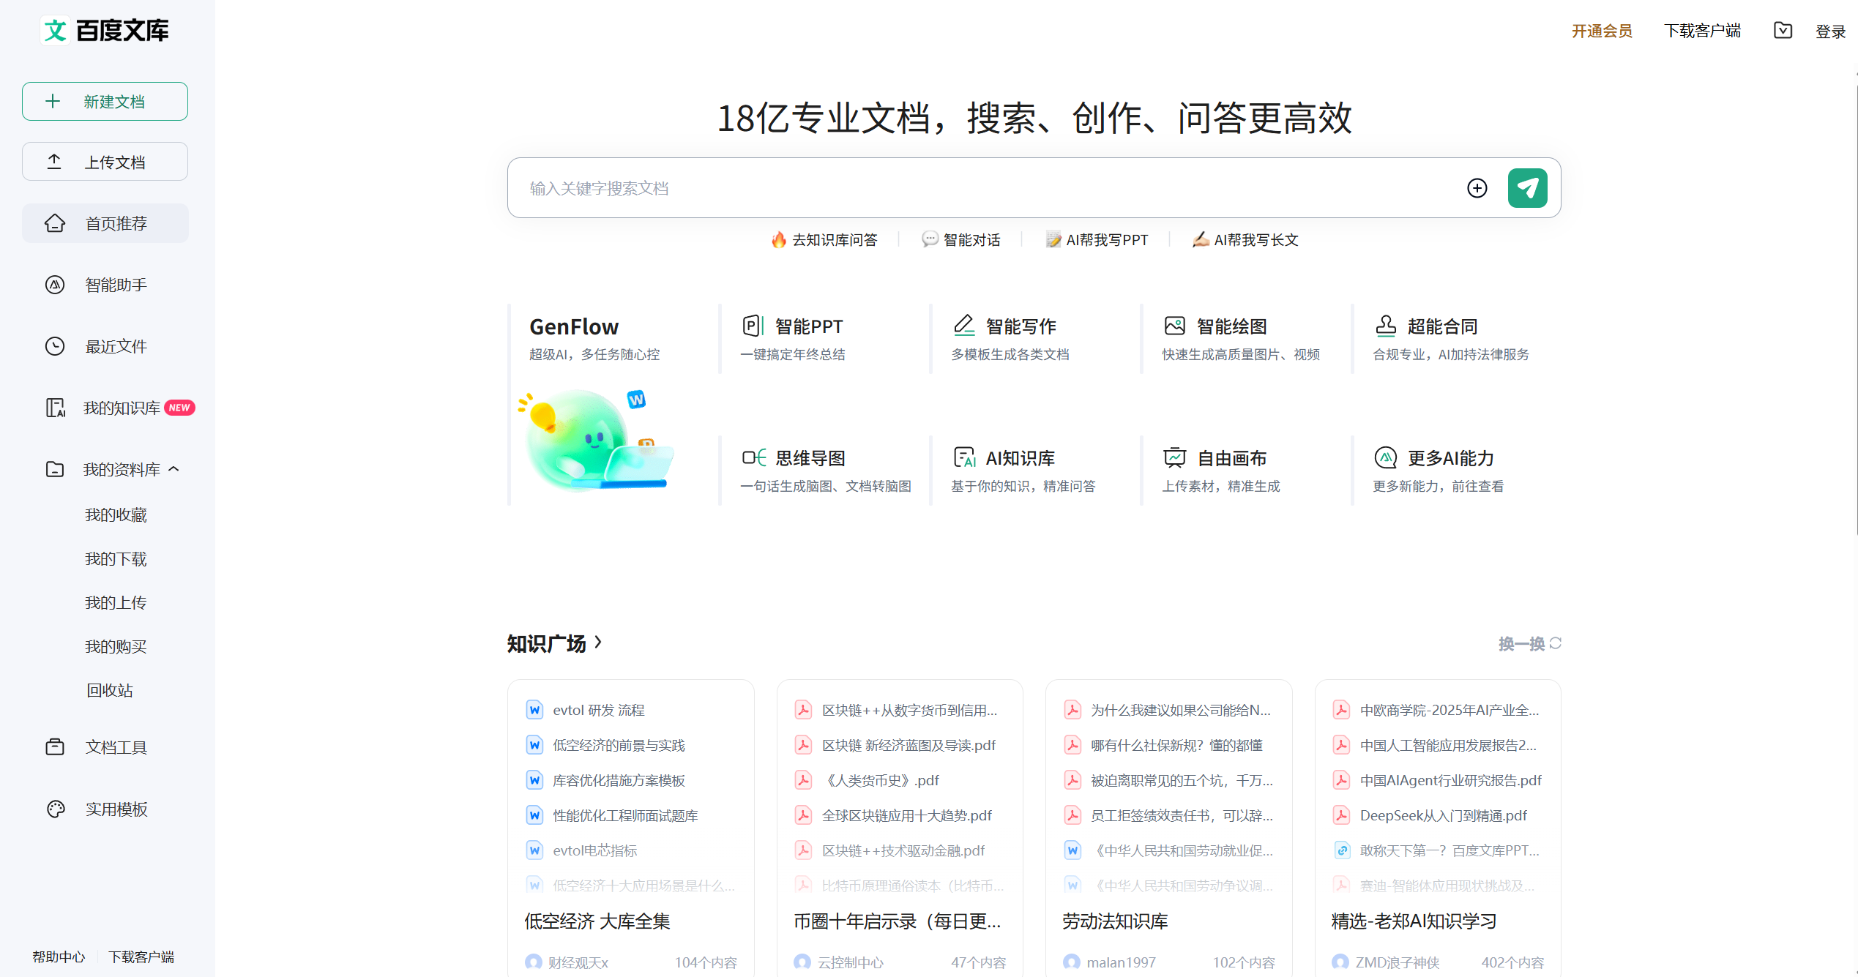This screenshot has width=1858, height=977.
Task: Click 开通会员 link at top
Action: [x=1602, y=31]
